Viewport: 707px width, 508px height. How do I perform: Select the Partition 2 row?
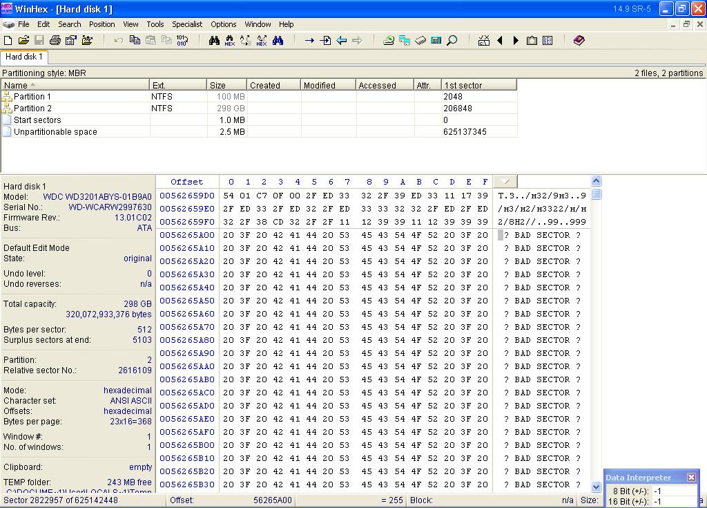260,109
